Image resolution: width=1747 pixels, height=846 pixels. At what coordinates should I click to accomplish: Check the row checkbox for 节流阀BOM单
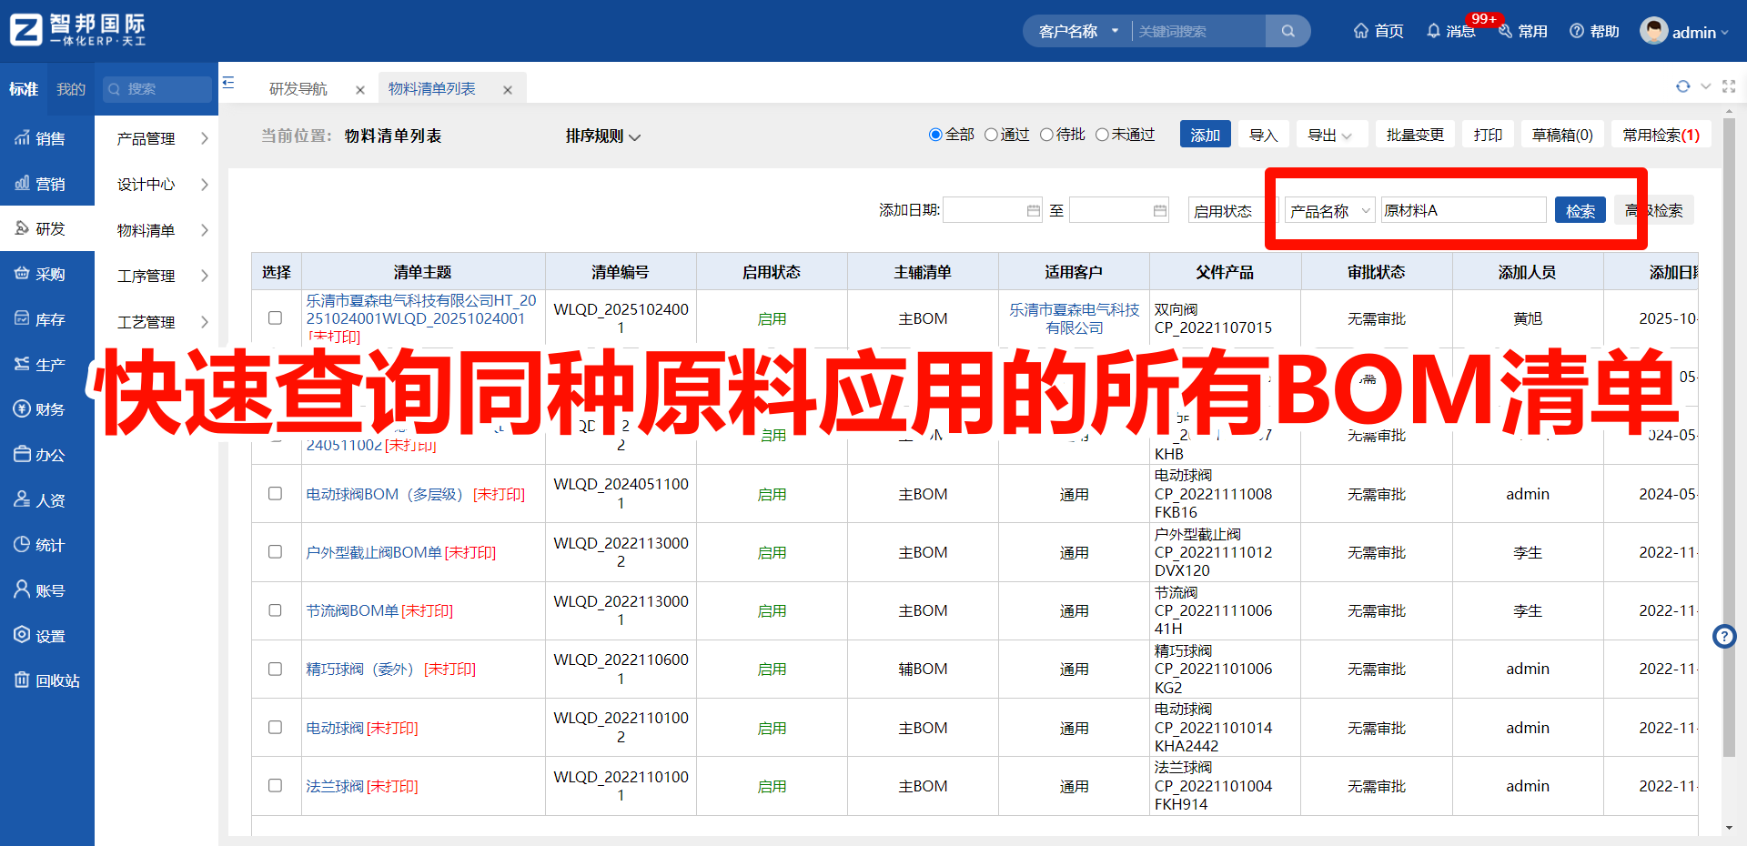(276, 610)
